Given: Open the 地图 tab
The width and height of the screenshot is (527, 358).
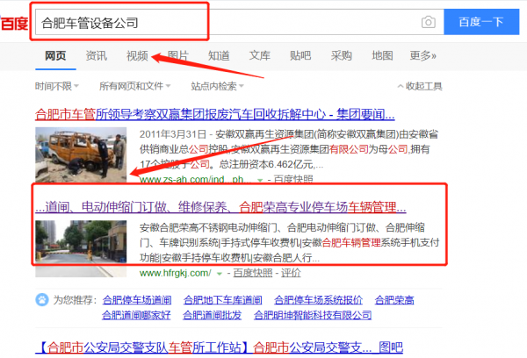Looking at the screenshot, I should (x=382, y=56).
